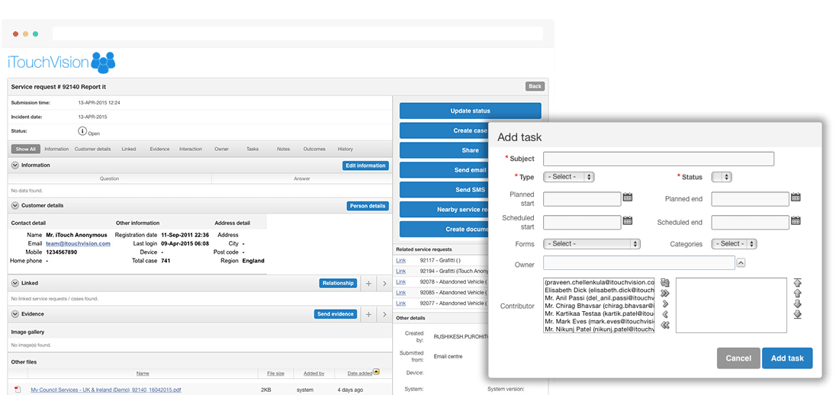The height and width of the screenshot is (395, 839).
Task: Click the browser address bar
Action: coord(297,34)
